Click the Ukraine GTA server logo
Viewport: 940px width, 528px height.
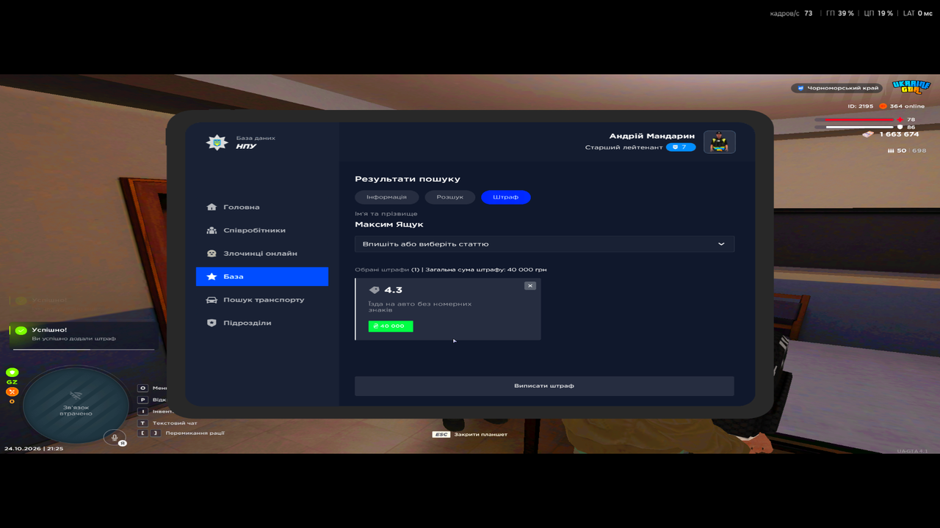coord(911,88)
